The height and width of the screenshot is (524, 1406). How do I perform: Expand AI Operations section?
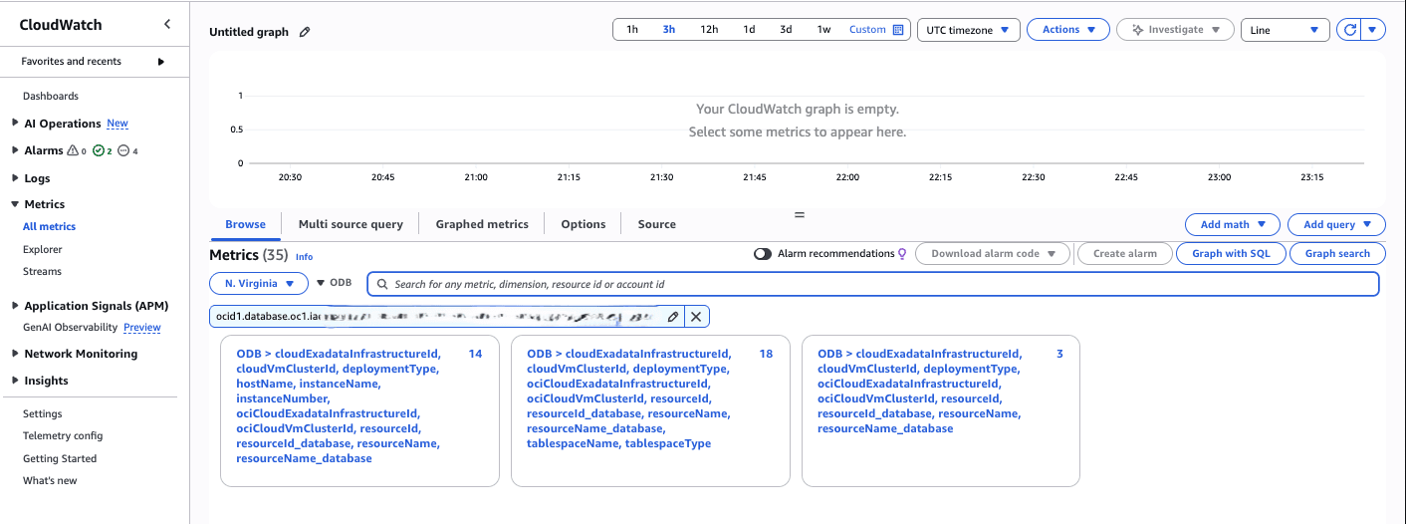(x=14, y=124)
